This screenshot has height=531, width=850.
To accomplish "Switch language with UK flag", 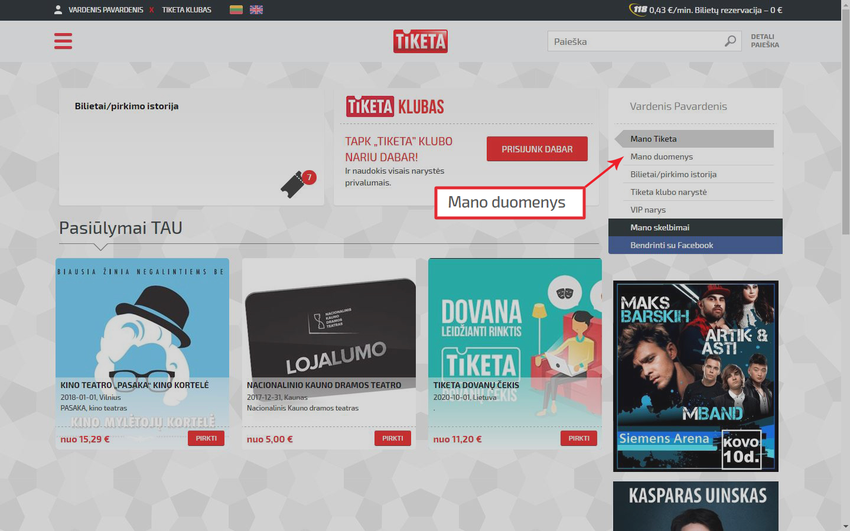I will click(x=256, y=9).
